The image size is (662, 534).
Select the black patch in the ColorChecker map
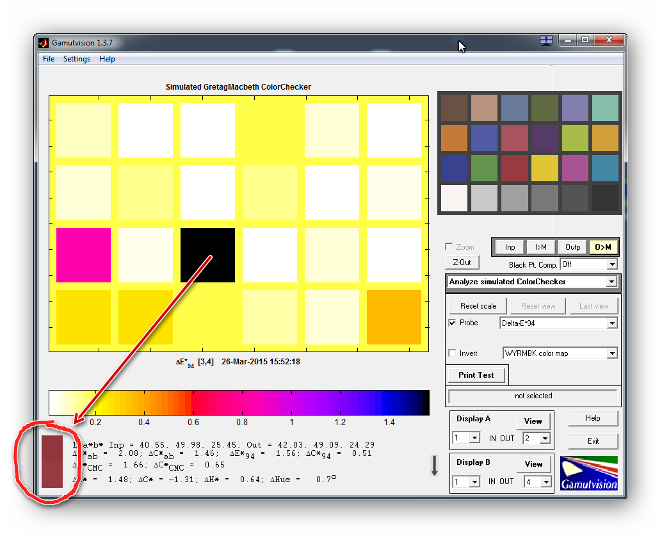[207, 255]
